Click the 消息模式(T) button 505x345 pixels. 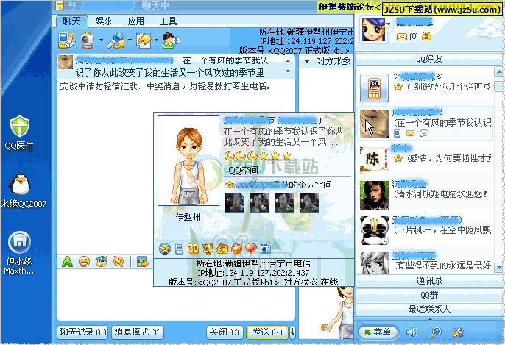coord(138,332)
